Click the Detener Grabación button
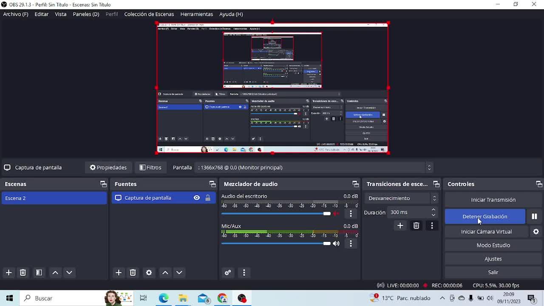This screenshot has height=306, width=544. 484,216
